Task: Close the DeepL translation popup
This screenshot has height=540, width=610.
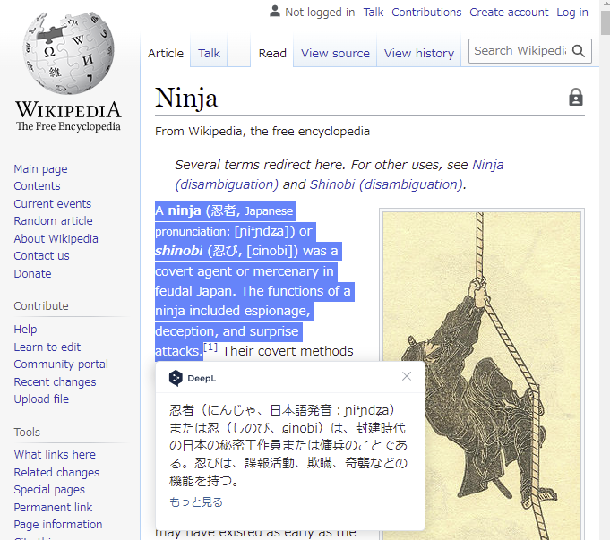Action: click(407, 376)
